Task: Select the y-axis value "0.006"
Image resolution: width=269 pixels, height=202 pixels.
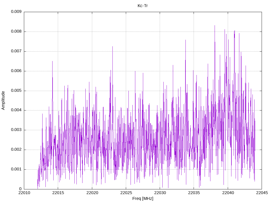Action: coord(16,71)
